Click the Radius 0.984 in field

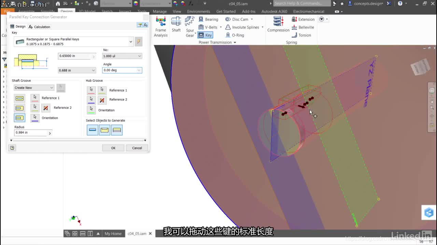(x=31, y=133)
